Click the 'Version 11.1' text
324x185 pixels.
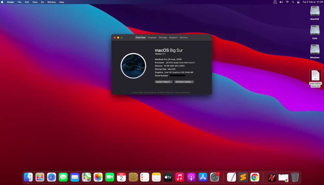[x=160, y=54]
